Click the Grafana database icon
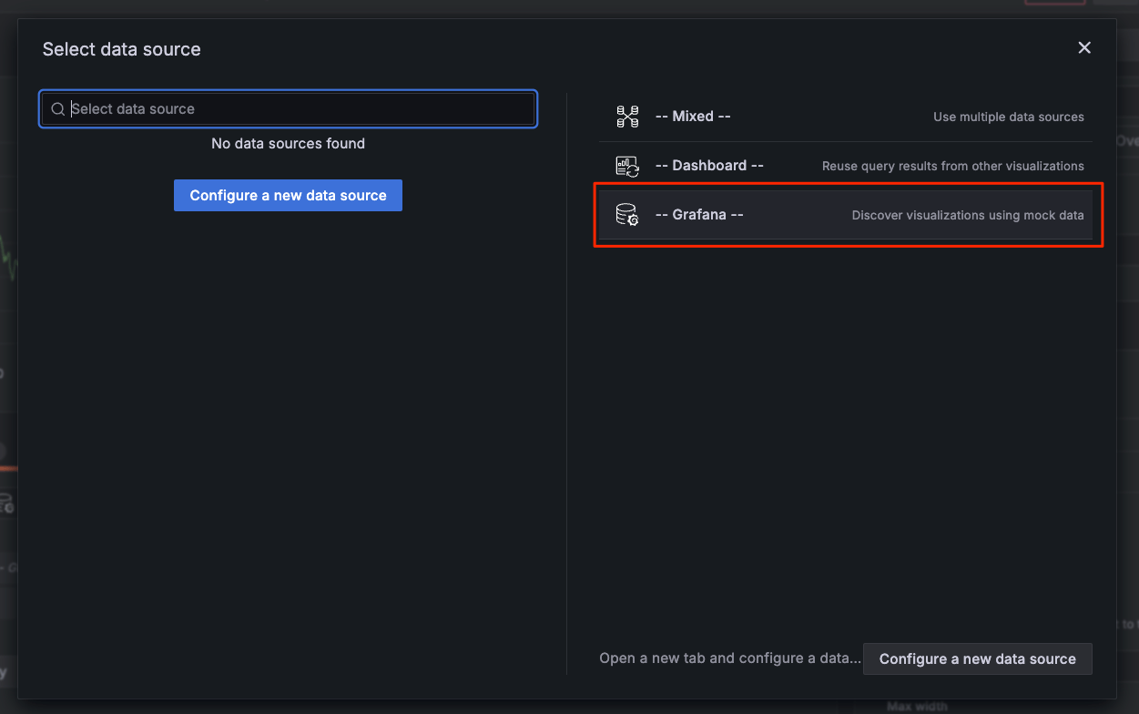The height and width of the screenshot is (714, 1139). (627, 215)
